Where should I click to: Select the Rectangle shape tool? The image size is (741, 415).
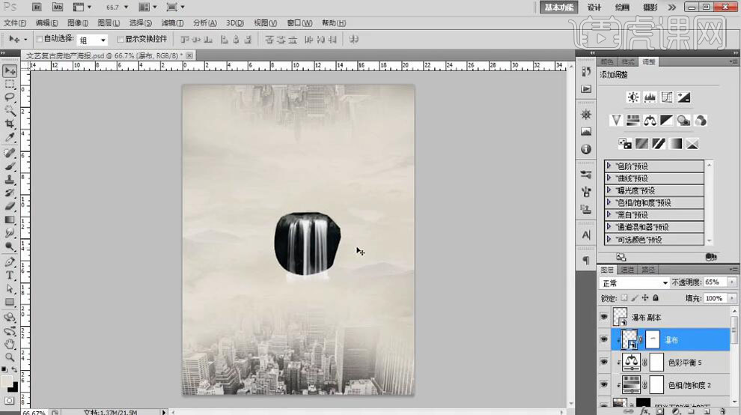click(x=10, y=302)
